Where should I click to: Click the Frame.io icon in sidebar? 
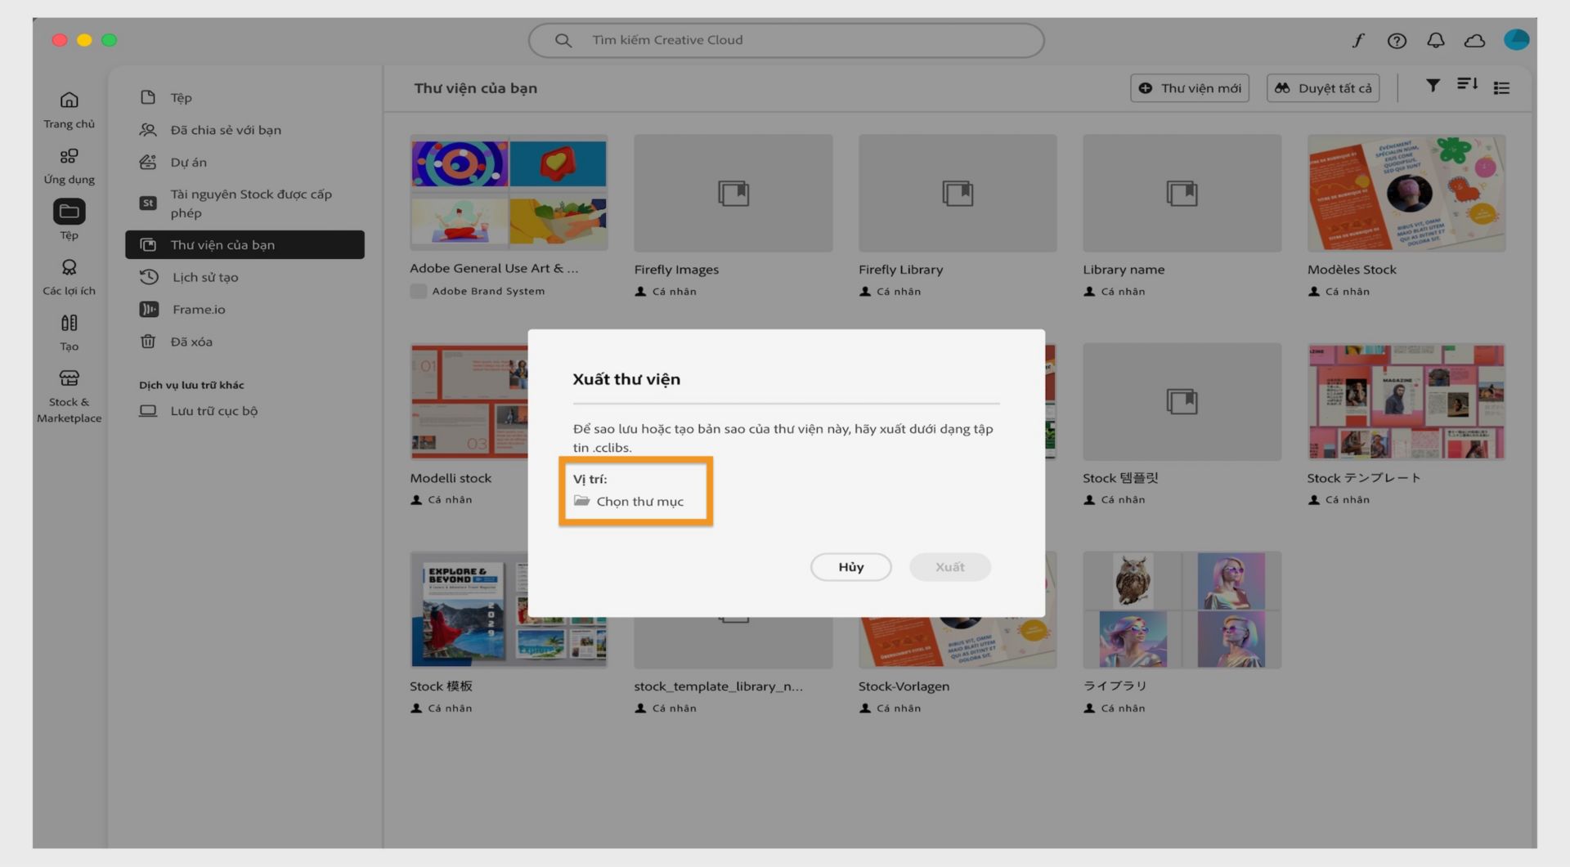coord(149,309)
